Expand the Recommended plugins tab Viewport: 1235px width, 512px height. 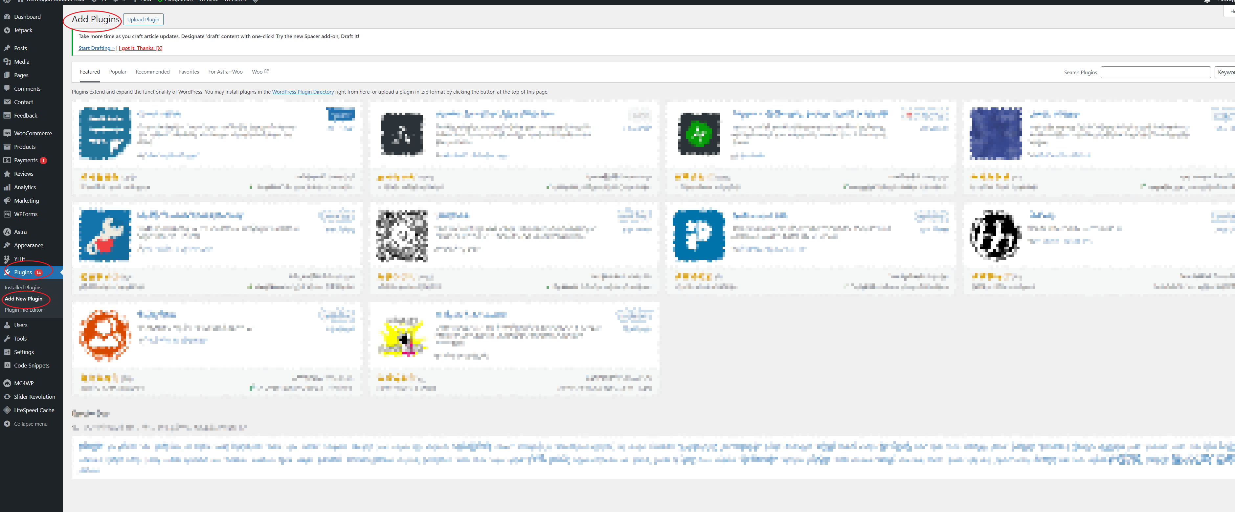(x=152, y=72)
